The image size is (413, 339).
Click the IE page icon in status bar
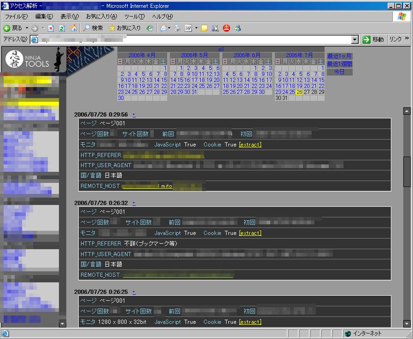5,333
